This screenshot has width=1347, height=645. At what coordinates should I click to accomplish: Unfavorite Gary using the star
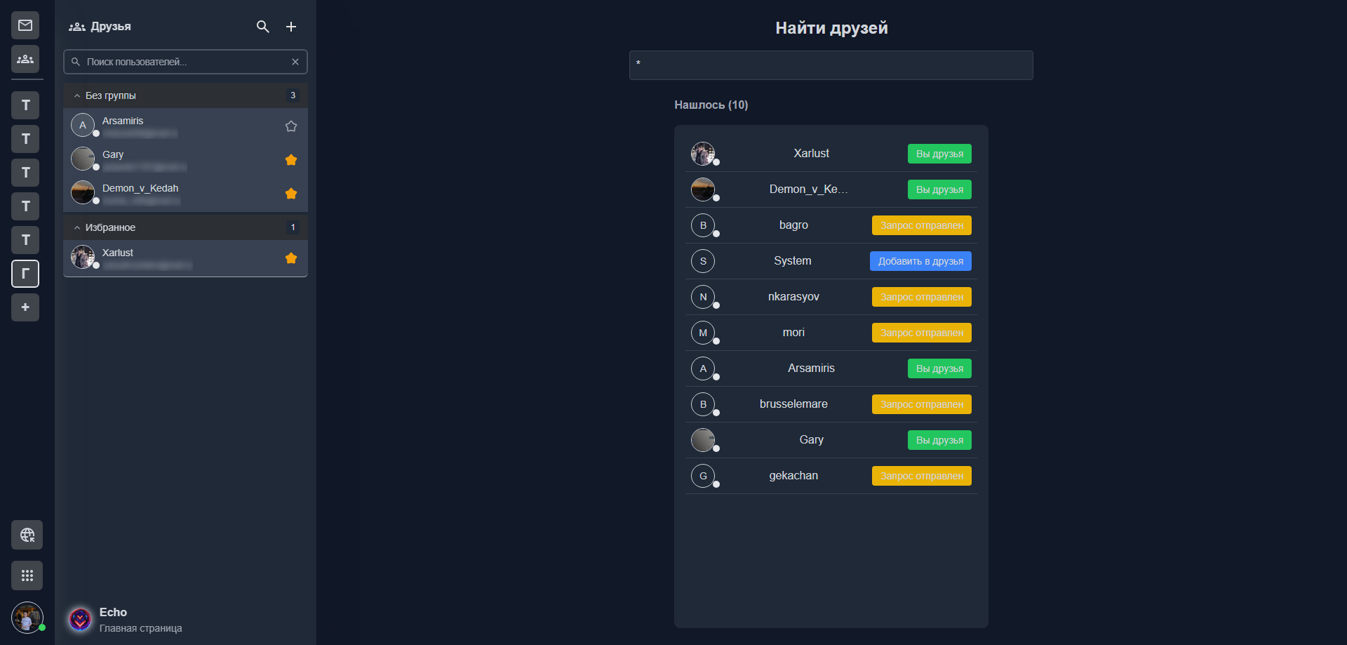tap(291, 160)
